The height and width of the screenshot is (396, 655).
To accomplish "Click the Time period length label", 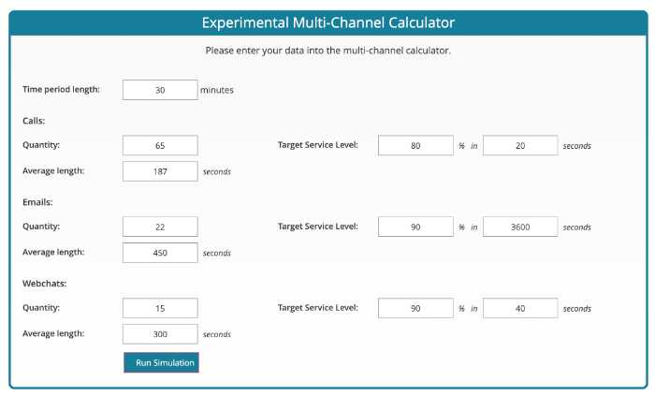I will [62, 89].
